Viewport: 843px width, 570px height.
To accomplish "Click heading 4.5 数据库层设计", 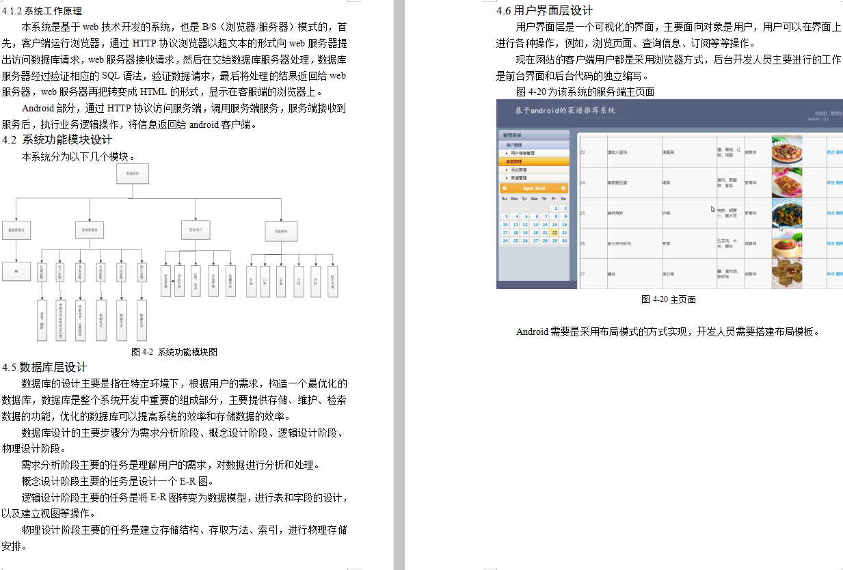I will click(44, 367).
